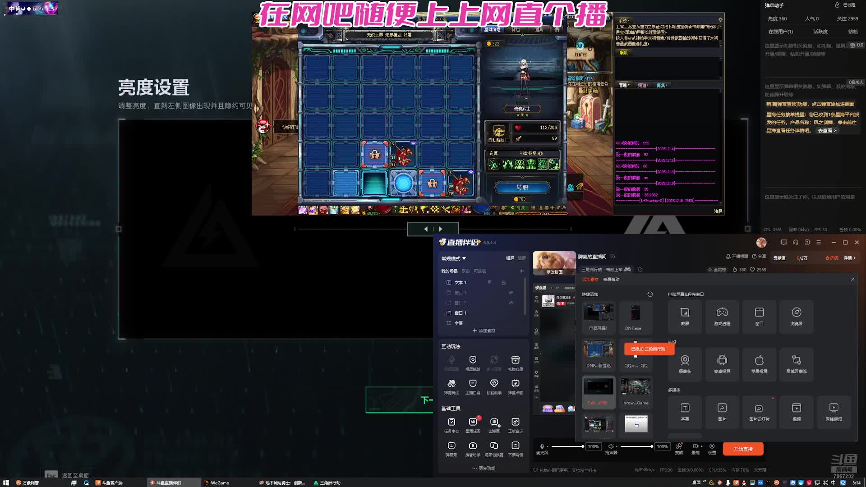The image size is (866, 487).
Task: Refresh the 快捷添加 quick add list
Action: tap(650, 294)
